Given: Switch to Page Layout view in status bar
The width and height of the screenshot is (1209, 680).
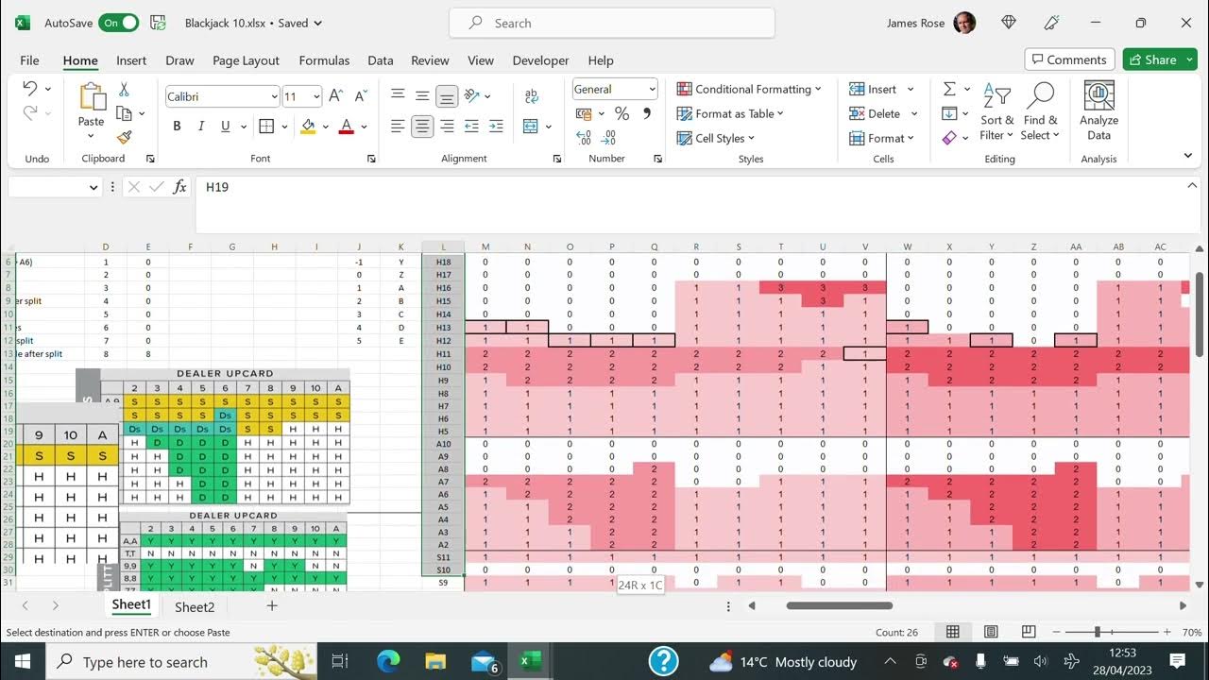Looking at the screenshot, I should point(991,632).
